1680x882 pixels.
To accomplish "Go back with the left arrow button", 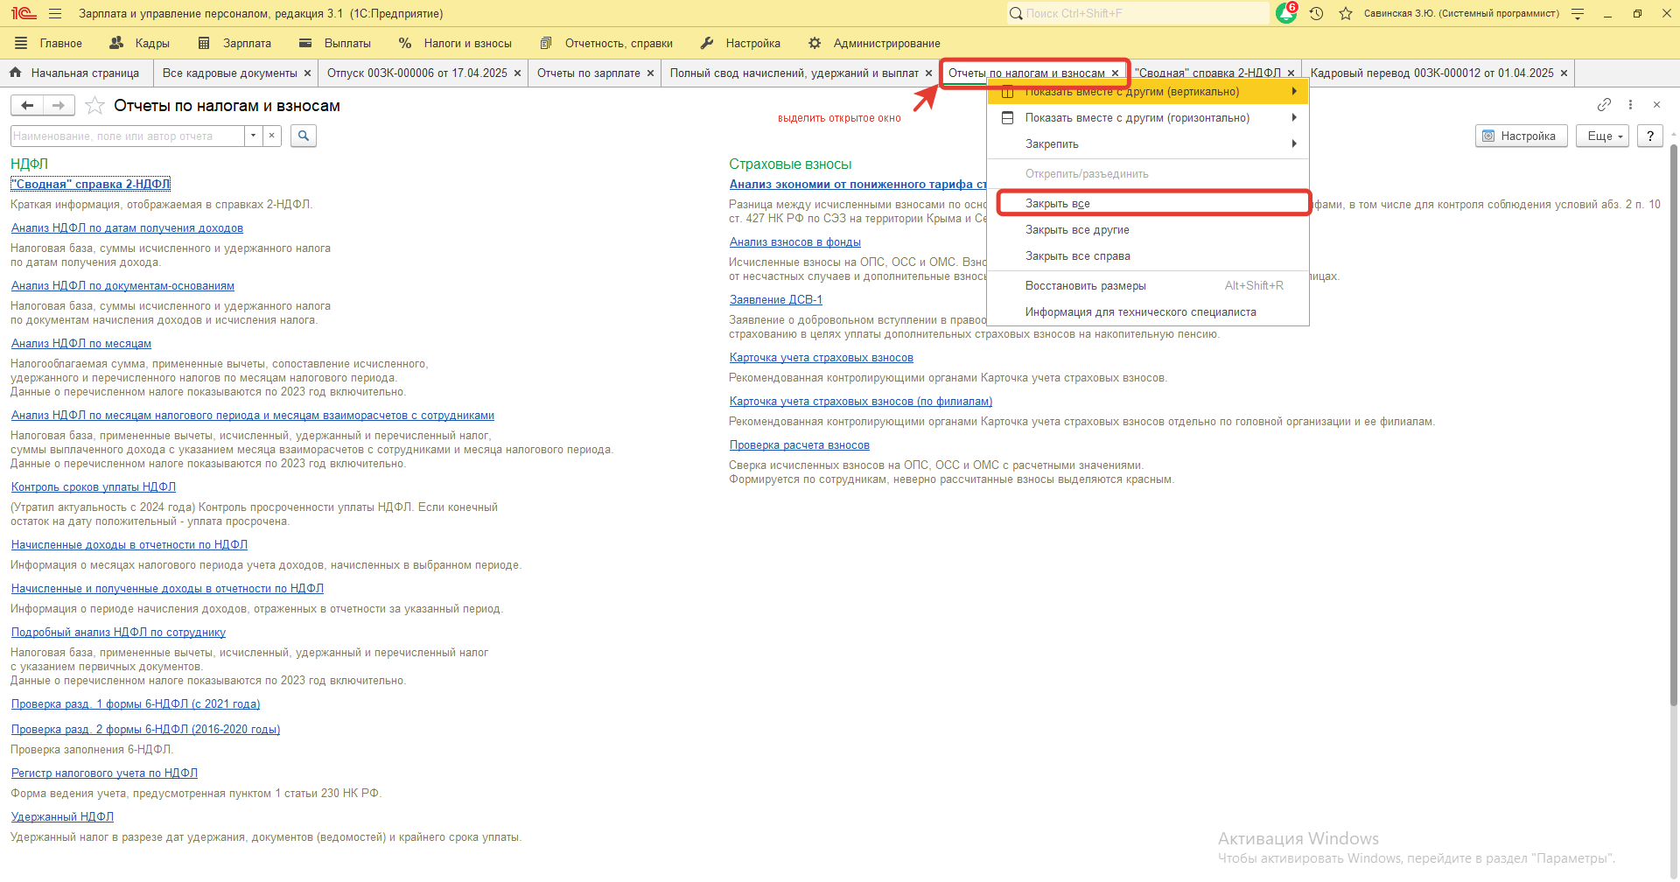I will [x=27, y=106].
